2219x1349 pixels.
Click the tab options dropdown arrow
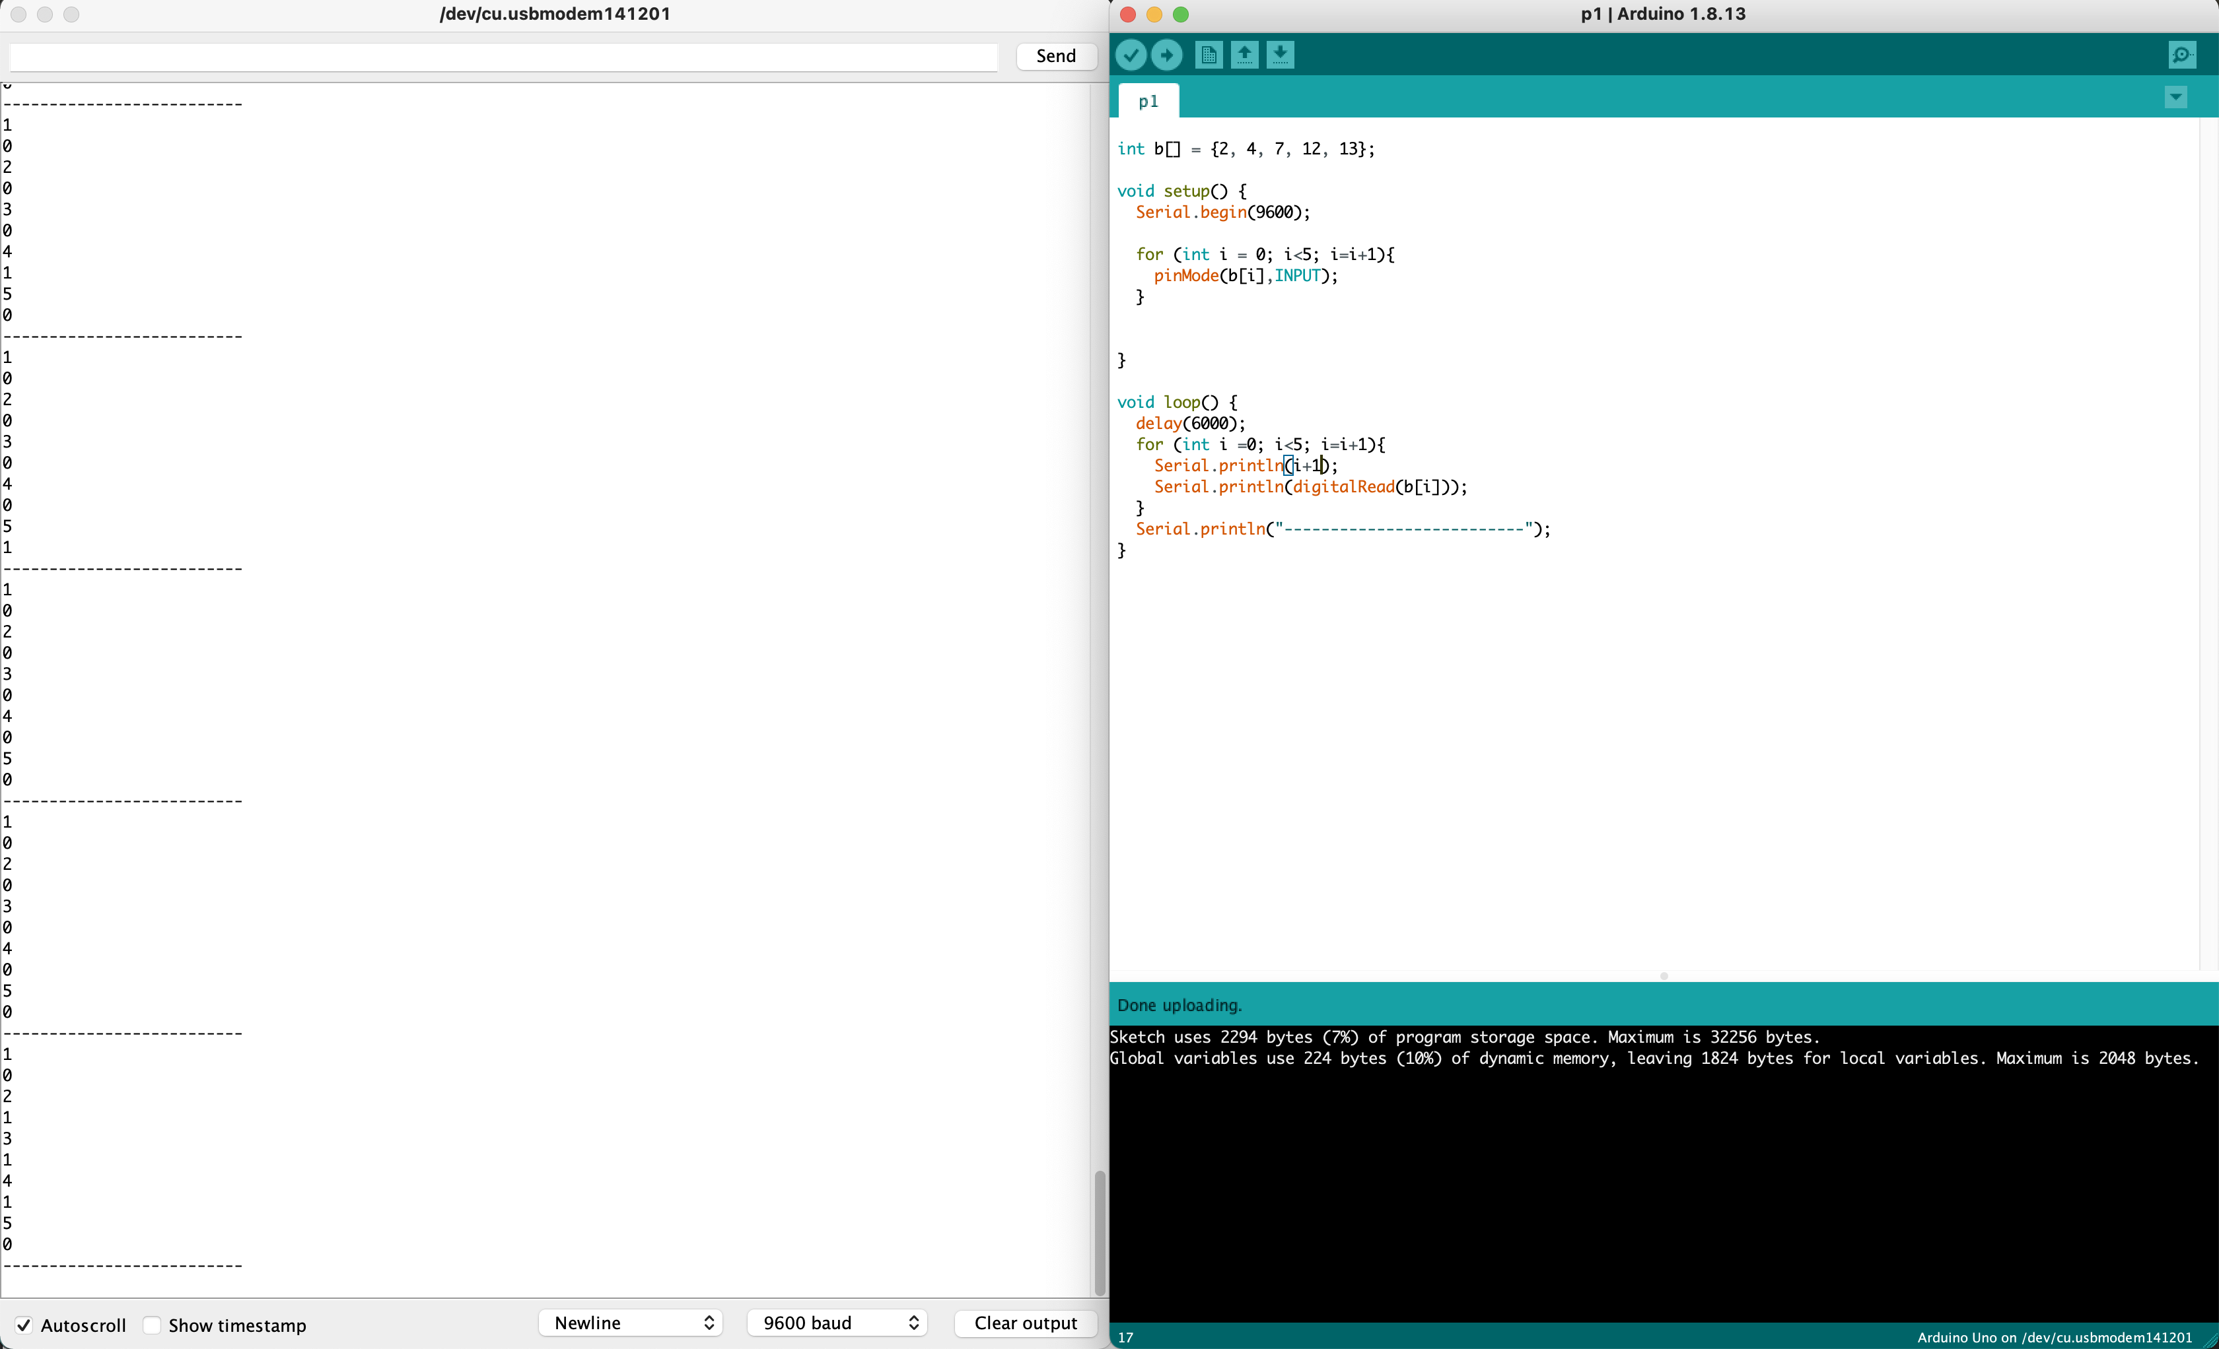pyautogui.click(x=2176, y=97)
